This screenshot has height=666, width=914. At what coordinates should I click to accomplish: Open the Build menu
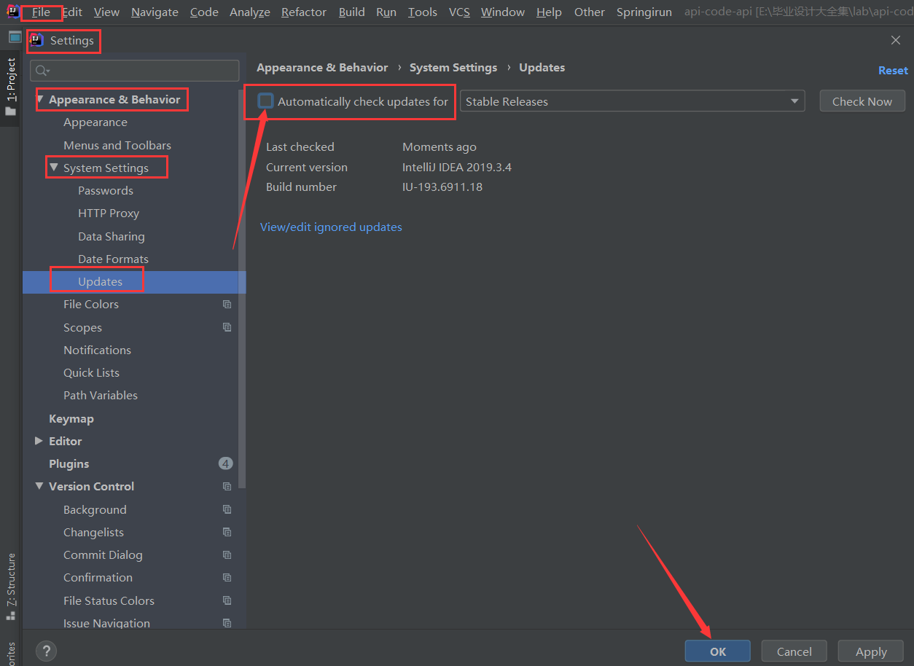tap(352, 12)
